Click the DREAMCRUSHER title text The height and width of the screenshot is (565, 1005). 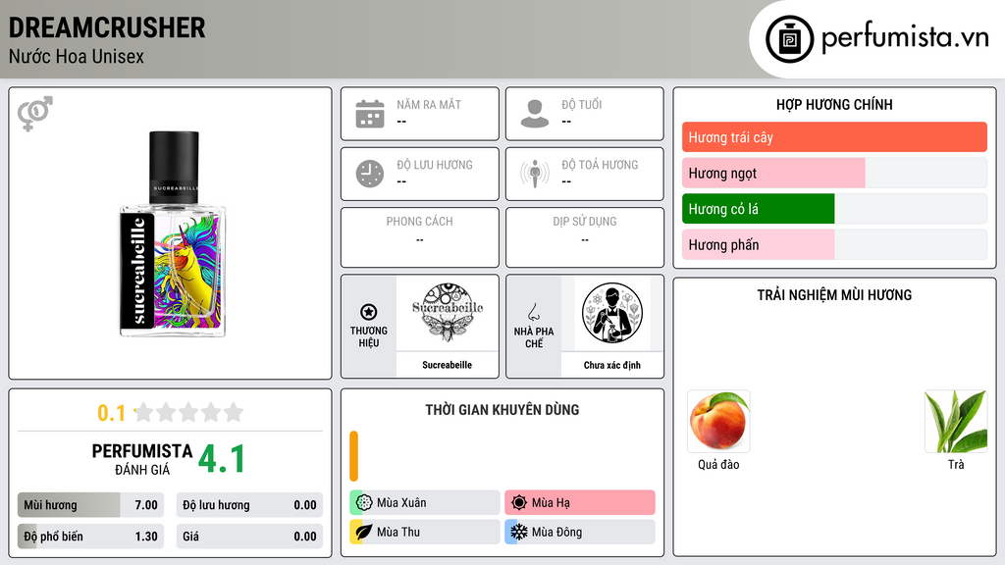pyautogui.click(x=107, y=27)
